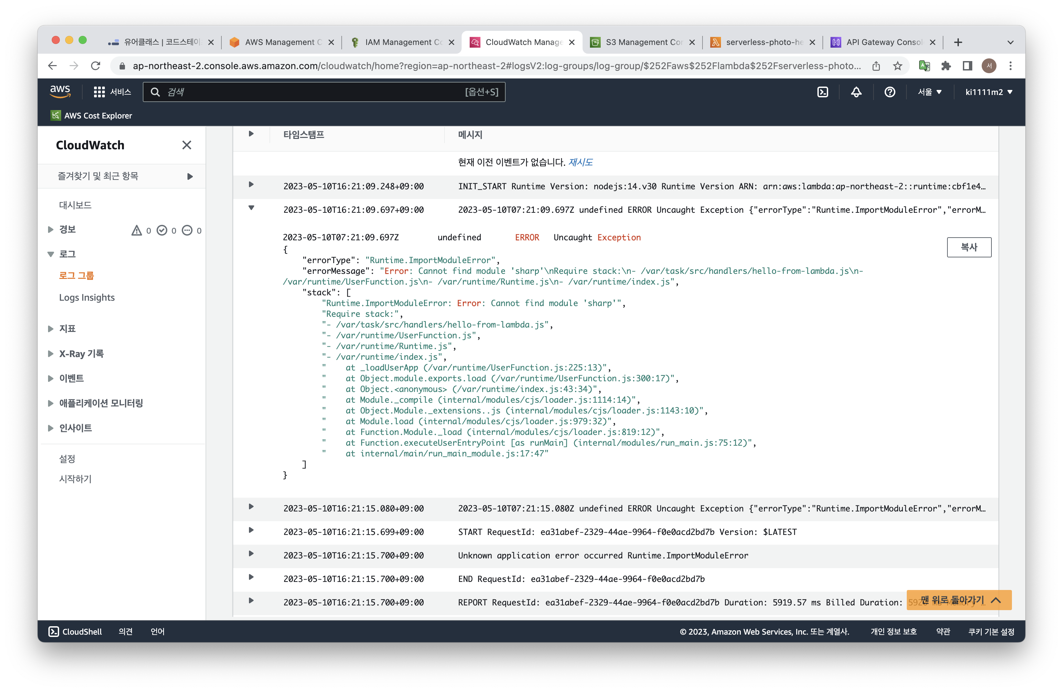Expand the START RequestId log event

click(251, 530)
